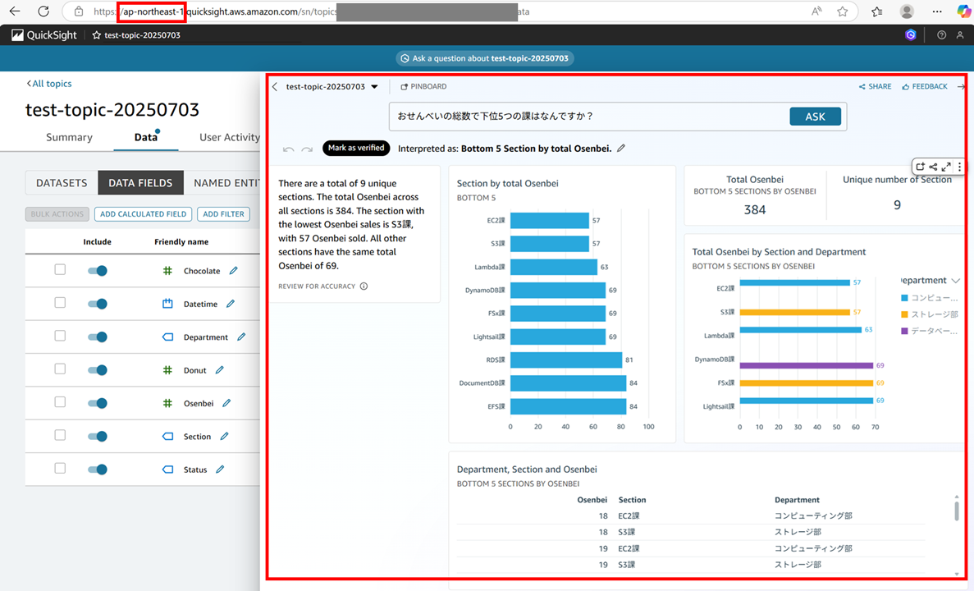Click ADD CALCULATED FIELD

tap(143, 213)
